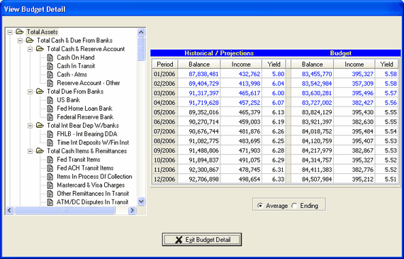Collapse the Total Cash Items & Remittances node
The image size is (404, 259).
click(x=30, y=151)
